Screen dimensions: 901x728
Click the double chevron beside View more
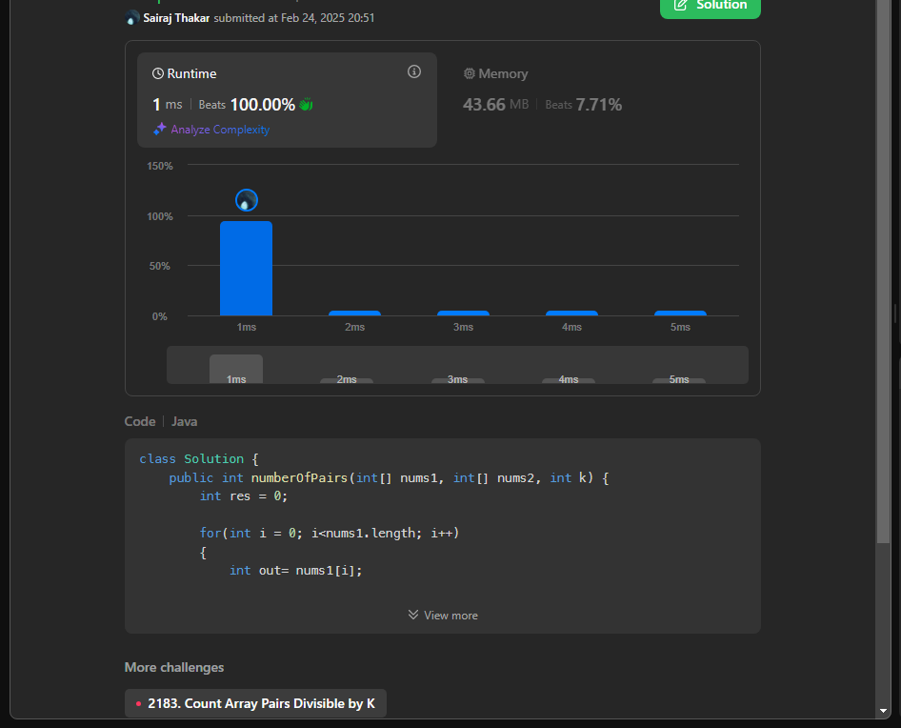pos(413,616)
